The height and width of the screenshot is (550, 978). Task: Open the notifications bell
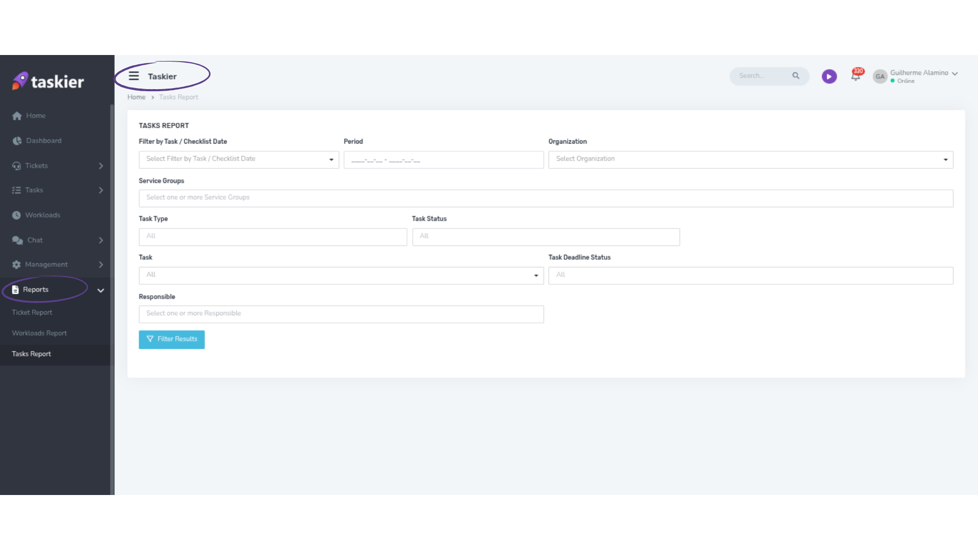(855, 76)
